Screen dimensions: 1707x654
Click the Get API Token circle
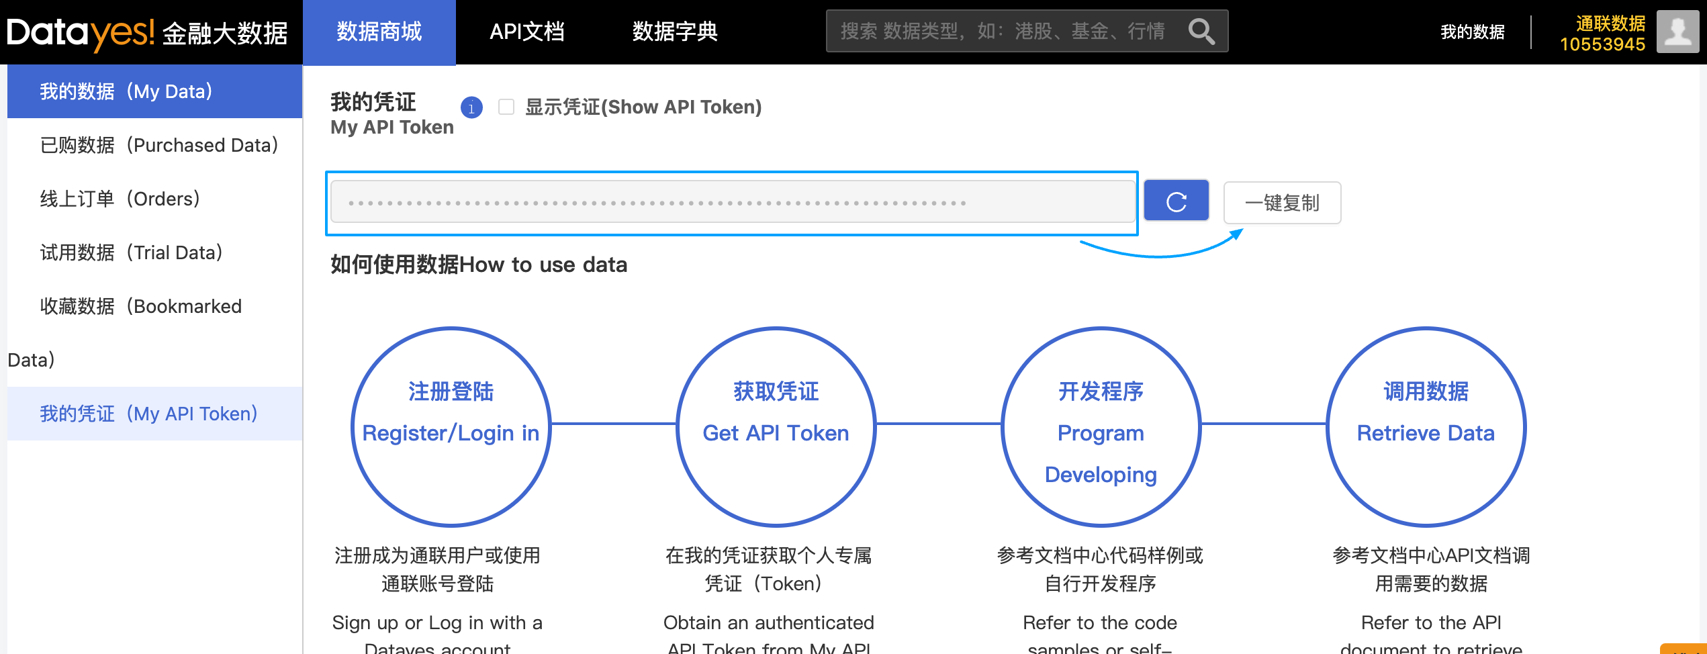[x=776, y=426]
